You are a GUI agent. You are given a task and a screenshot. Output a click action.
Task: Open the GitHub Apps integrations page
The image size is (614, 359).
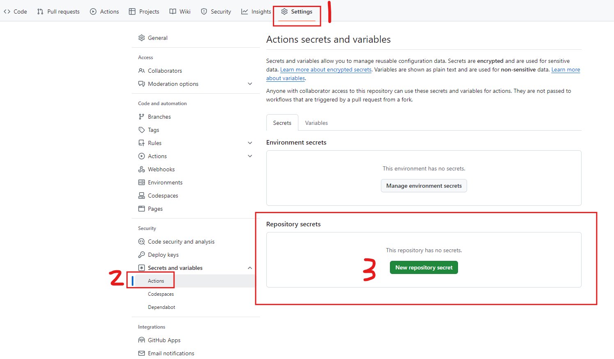[x=164, y=340]
